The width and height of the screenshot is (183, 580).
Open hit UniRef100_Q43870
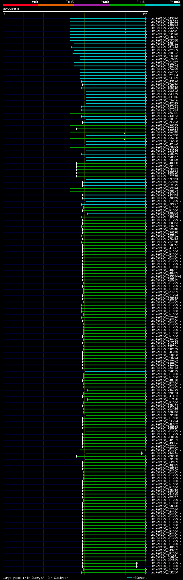point(164,19)
